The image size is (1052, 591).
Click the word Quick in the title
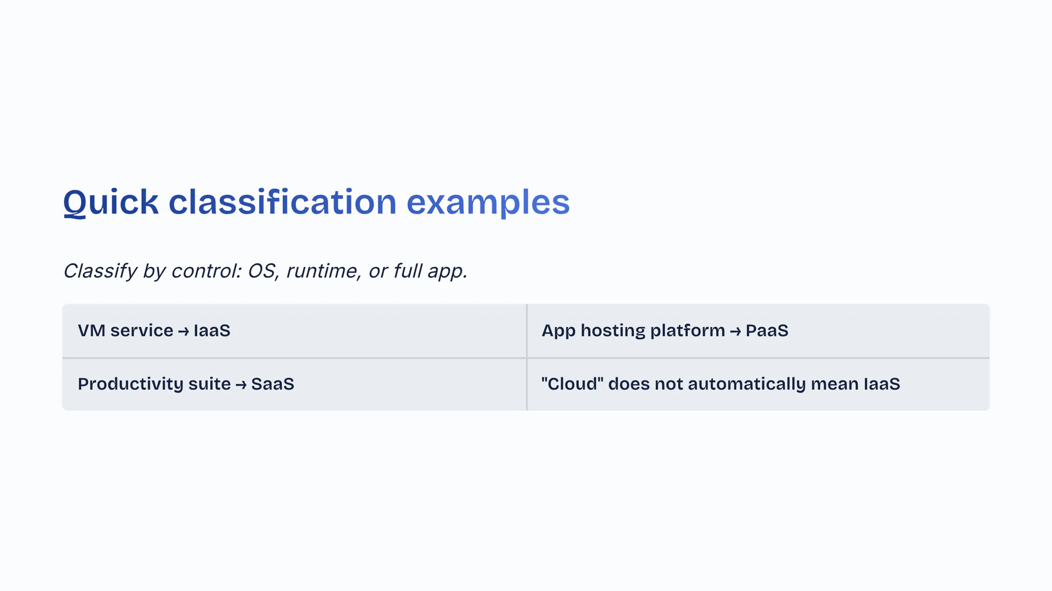pos(111,202)
